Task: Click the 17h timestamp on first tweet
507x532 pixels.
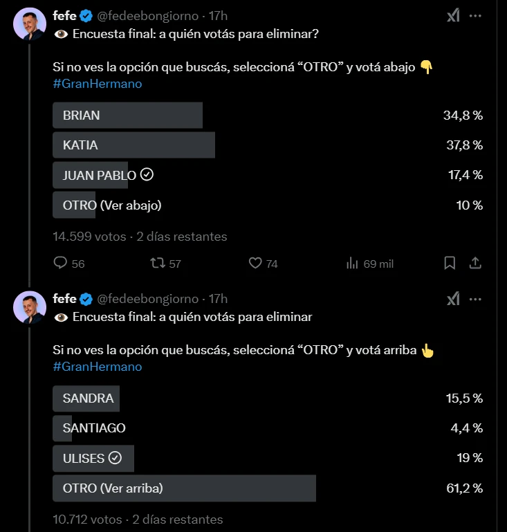Action: [x=218, y=15]
